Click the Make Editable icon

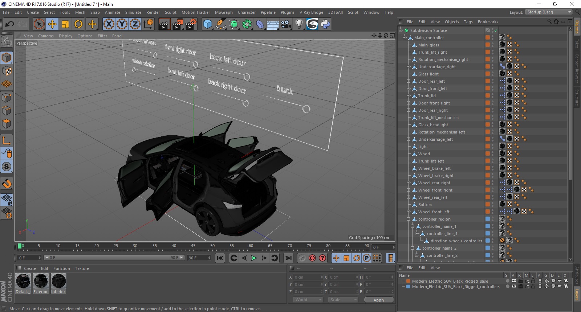coord(7,41)
